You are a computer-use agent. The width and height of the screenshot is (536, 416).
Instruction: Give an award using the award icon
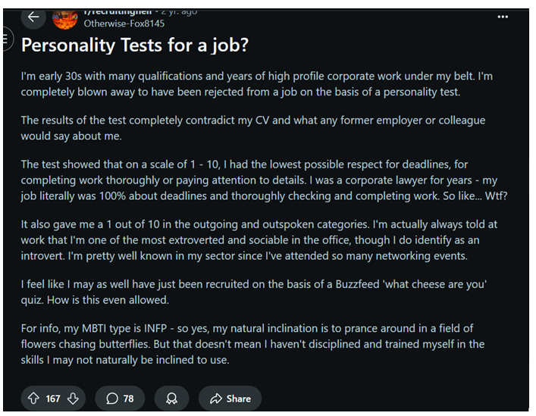tap(171, 399)
